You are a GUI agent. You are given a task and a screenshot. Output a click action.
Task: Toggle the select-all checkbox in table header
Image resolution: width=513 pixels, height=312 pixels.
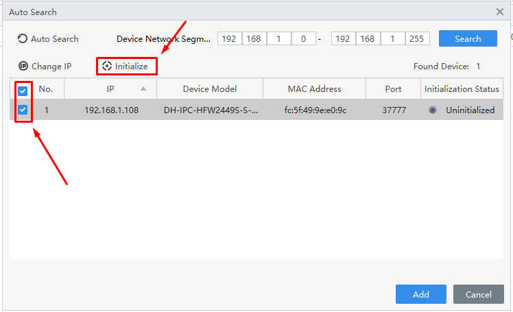[23, 91]
